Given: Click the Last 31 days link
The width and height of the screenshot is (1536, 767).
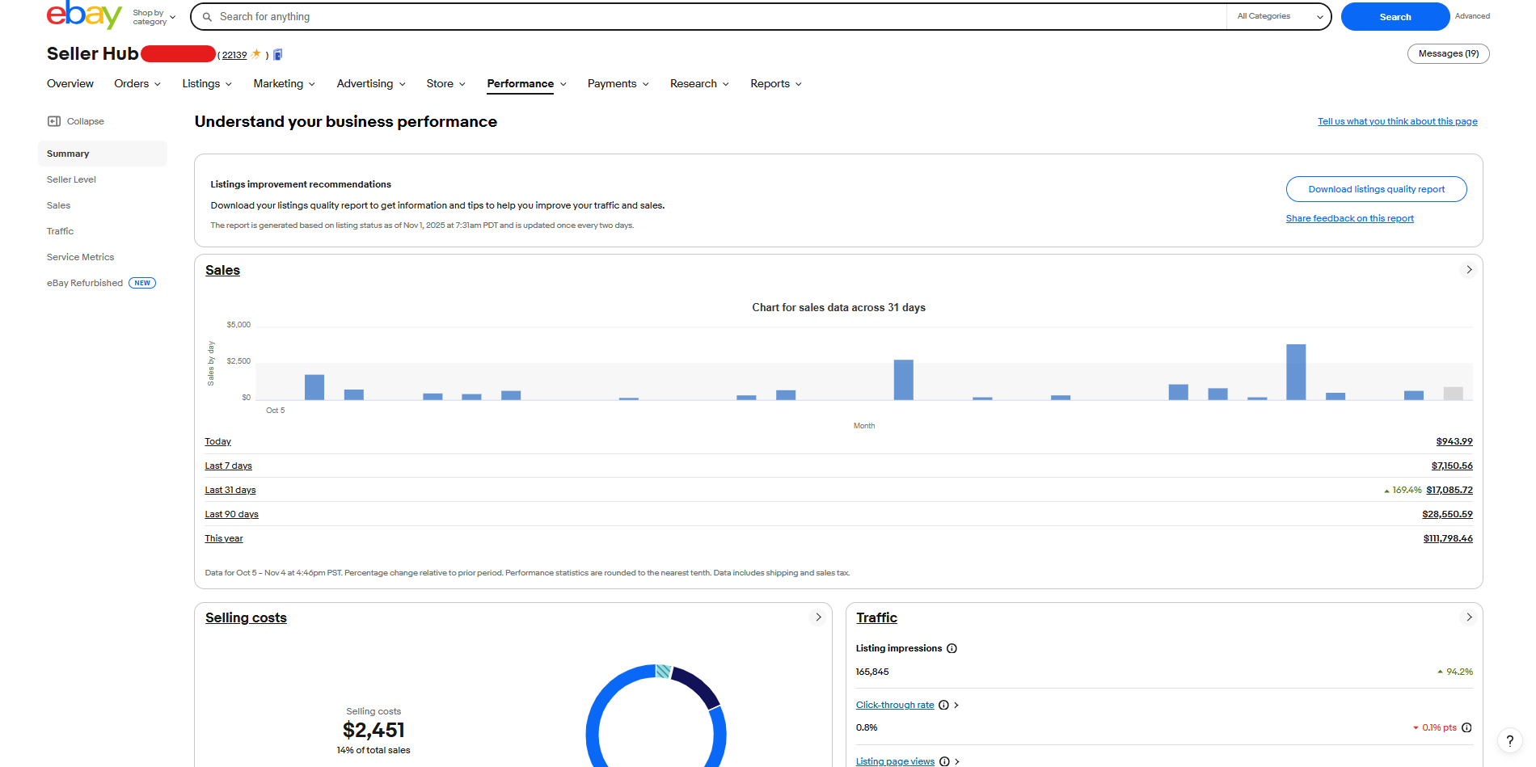Looking at the screenshot, I should tap(230, 490).
